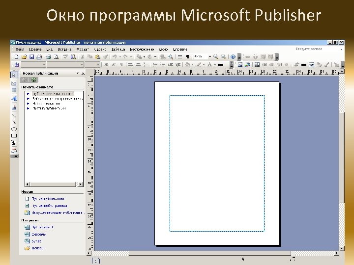Toggle center alignment button
The height and width of the screenshot is (265, 354).
(138, 65)
